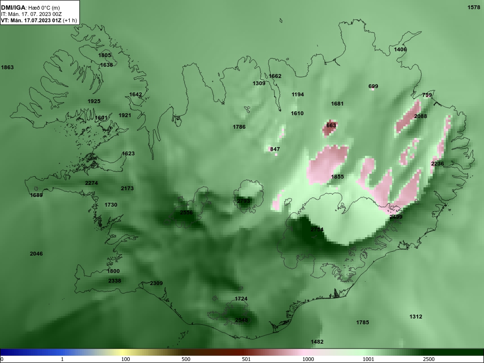Click the 1406 label in the northeast

(400, 49)
